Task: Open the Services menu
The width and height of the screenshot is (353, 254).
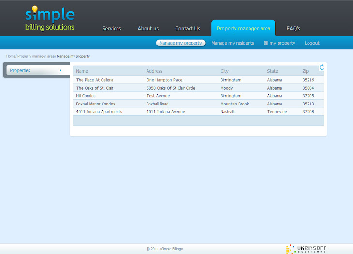Action: pos(111,29)
